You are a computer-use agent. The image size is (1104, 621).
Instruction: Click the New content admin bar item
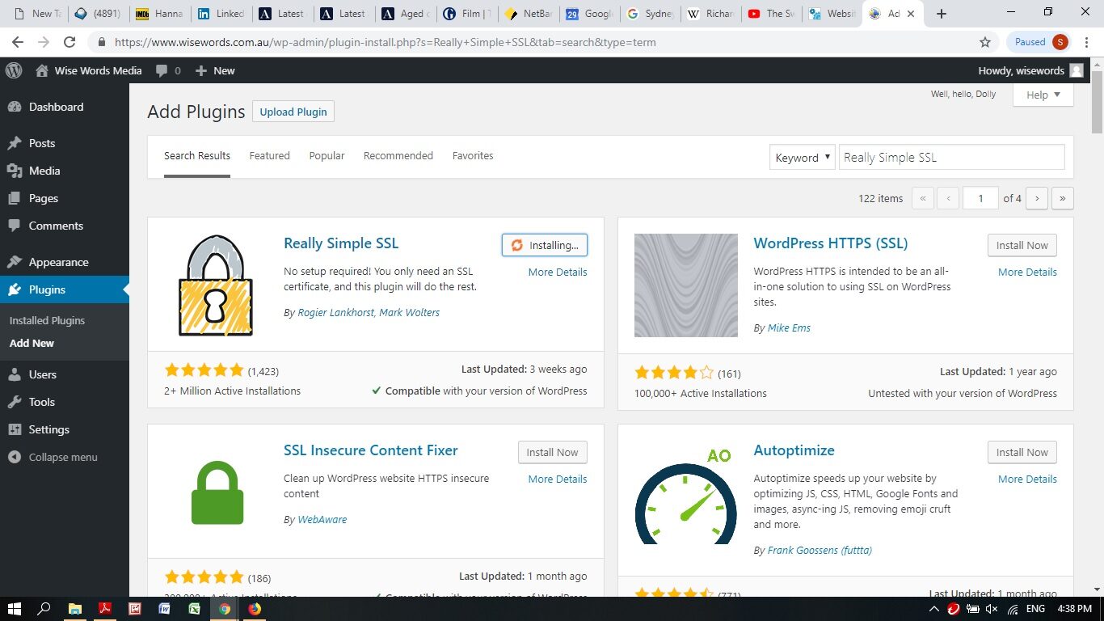tap(215, 70)
